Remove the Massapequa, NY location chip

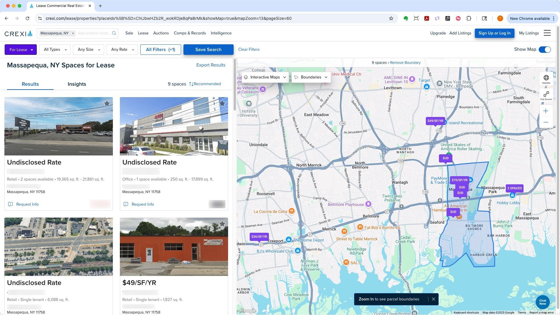click(73, 33)
